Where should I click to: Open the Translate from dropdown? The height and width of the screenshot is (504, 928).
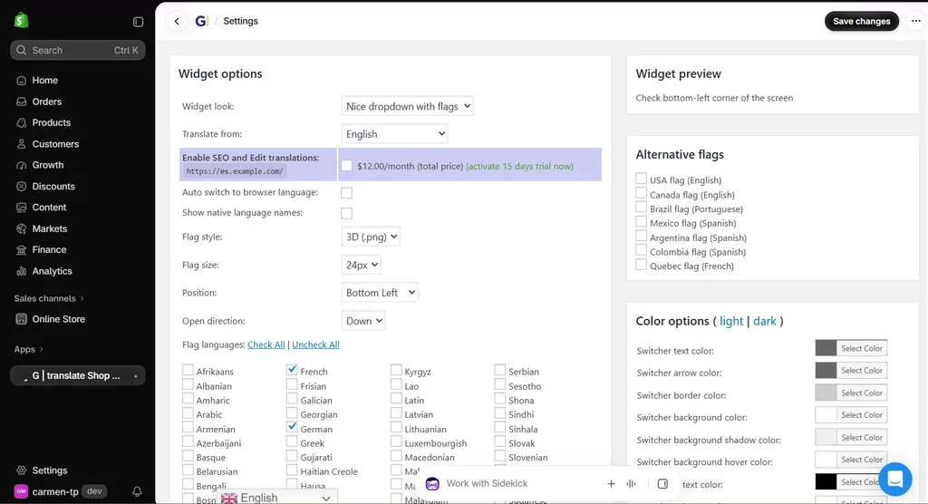395,134
